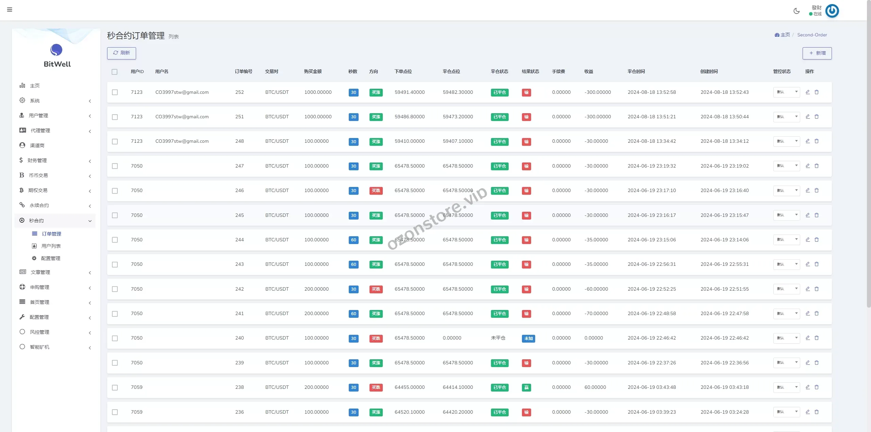Click the vertical page scrollbar
Image resolution: width=871 pixels, height=432 pixels.
(868, 153)
